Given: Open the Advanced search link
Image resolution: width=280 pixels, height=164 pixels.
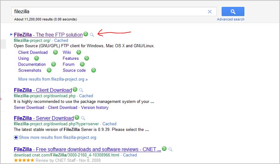Looking at the screenshot, I should (230, 19).
